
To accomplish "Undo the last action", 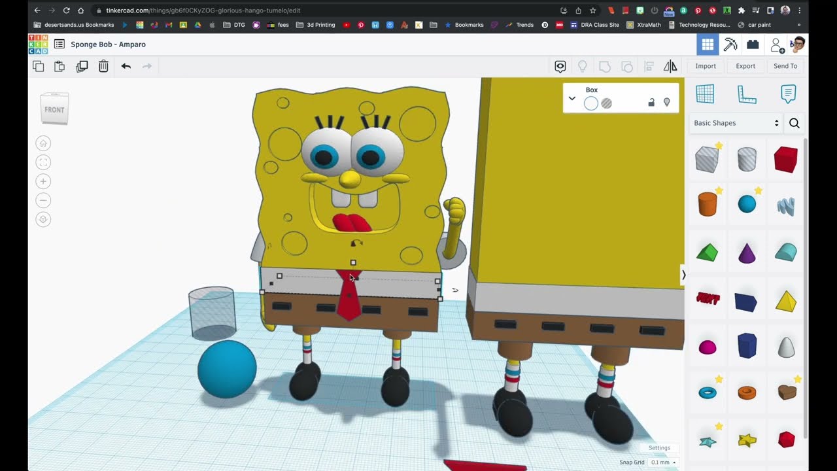I will tap(126, 66).
